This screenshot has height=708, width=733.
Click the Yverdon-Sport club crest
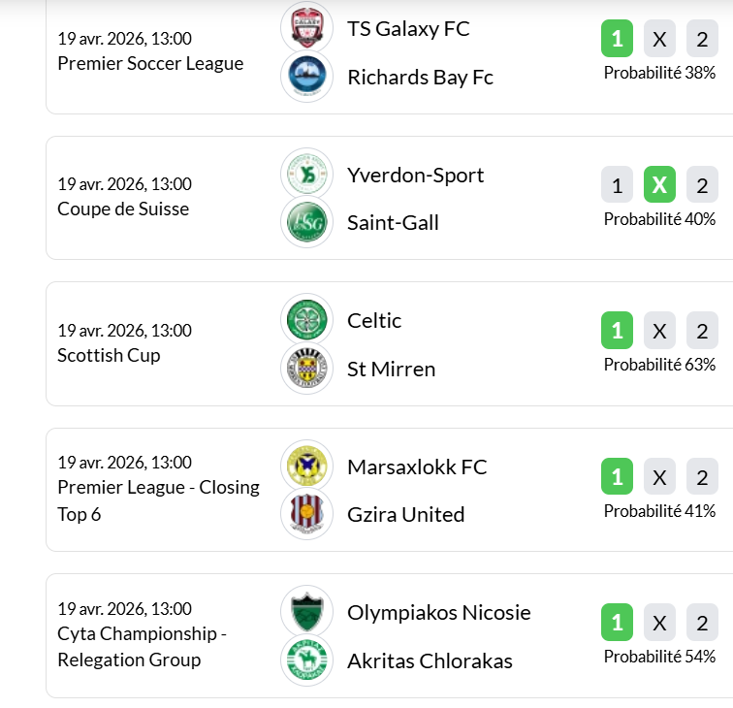click(x=306, y=175)
